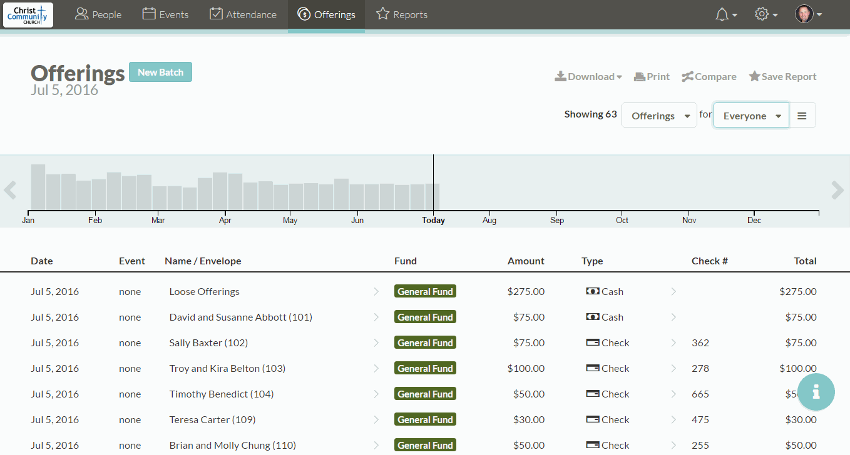Open the user profile avatar menu

click(x=808, y=14)
